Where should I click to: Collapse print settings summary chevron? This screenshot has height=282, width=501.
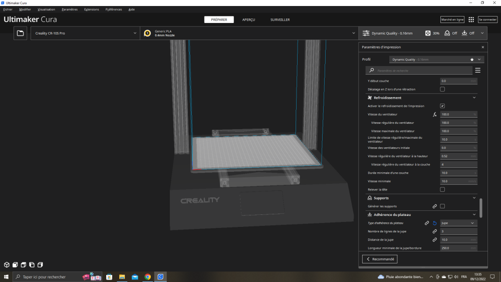tap(482, 33)
